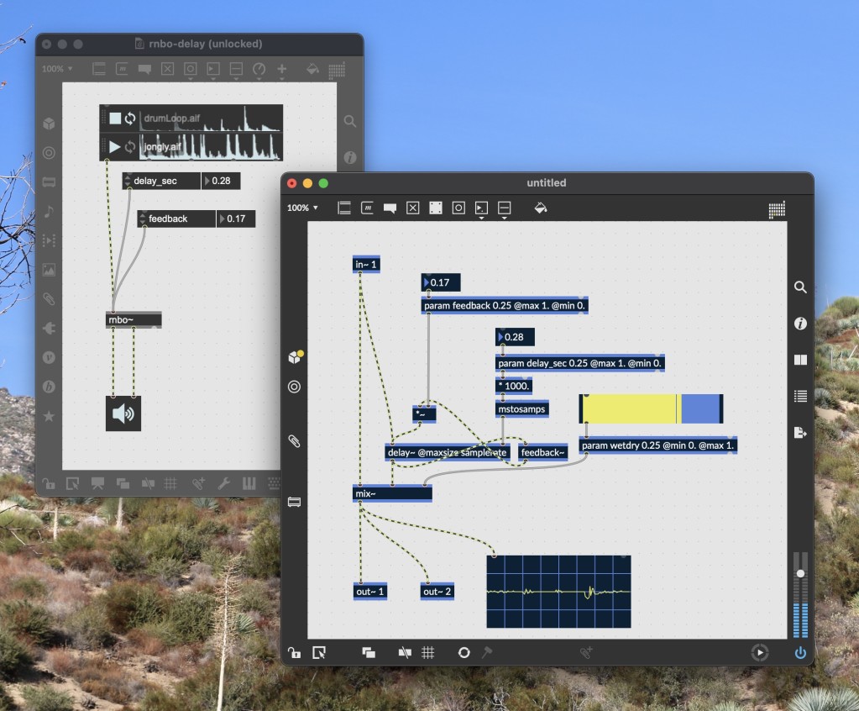Click the yellow wetdry slider
The width and height of the screenshot is (859, 711).
click(x=630, y=408)
